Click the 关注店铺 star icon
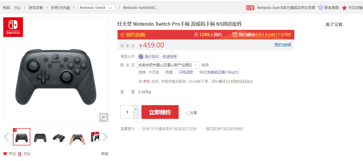The width and height of the screenshot is (363, 161). pyautogui.click(x=344, y=8)
